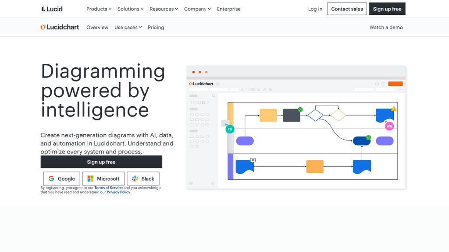
Task: Click the dark gray rectangle shape in preview
Action: click(x=292, y=115)
